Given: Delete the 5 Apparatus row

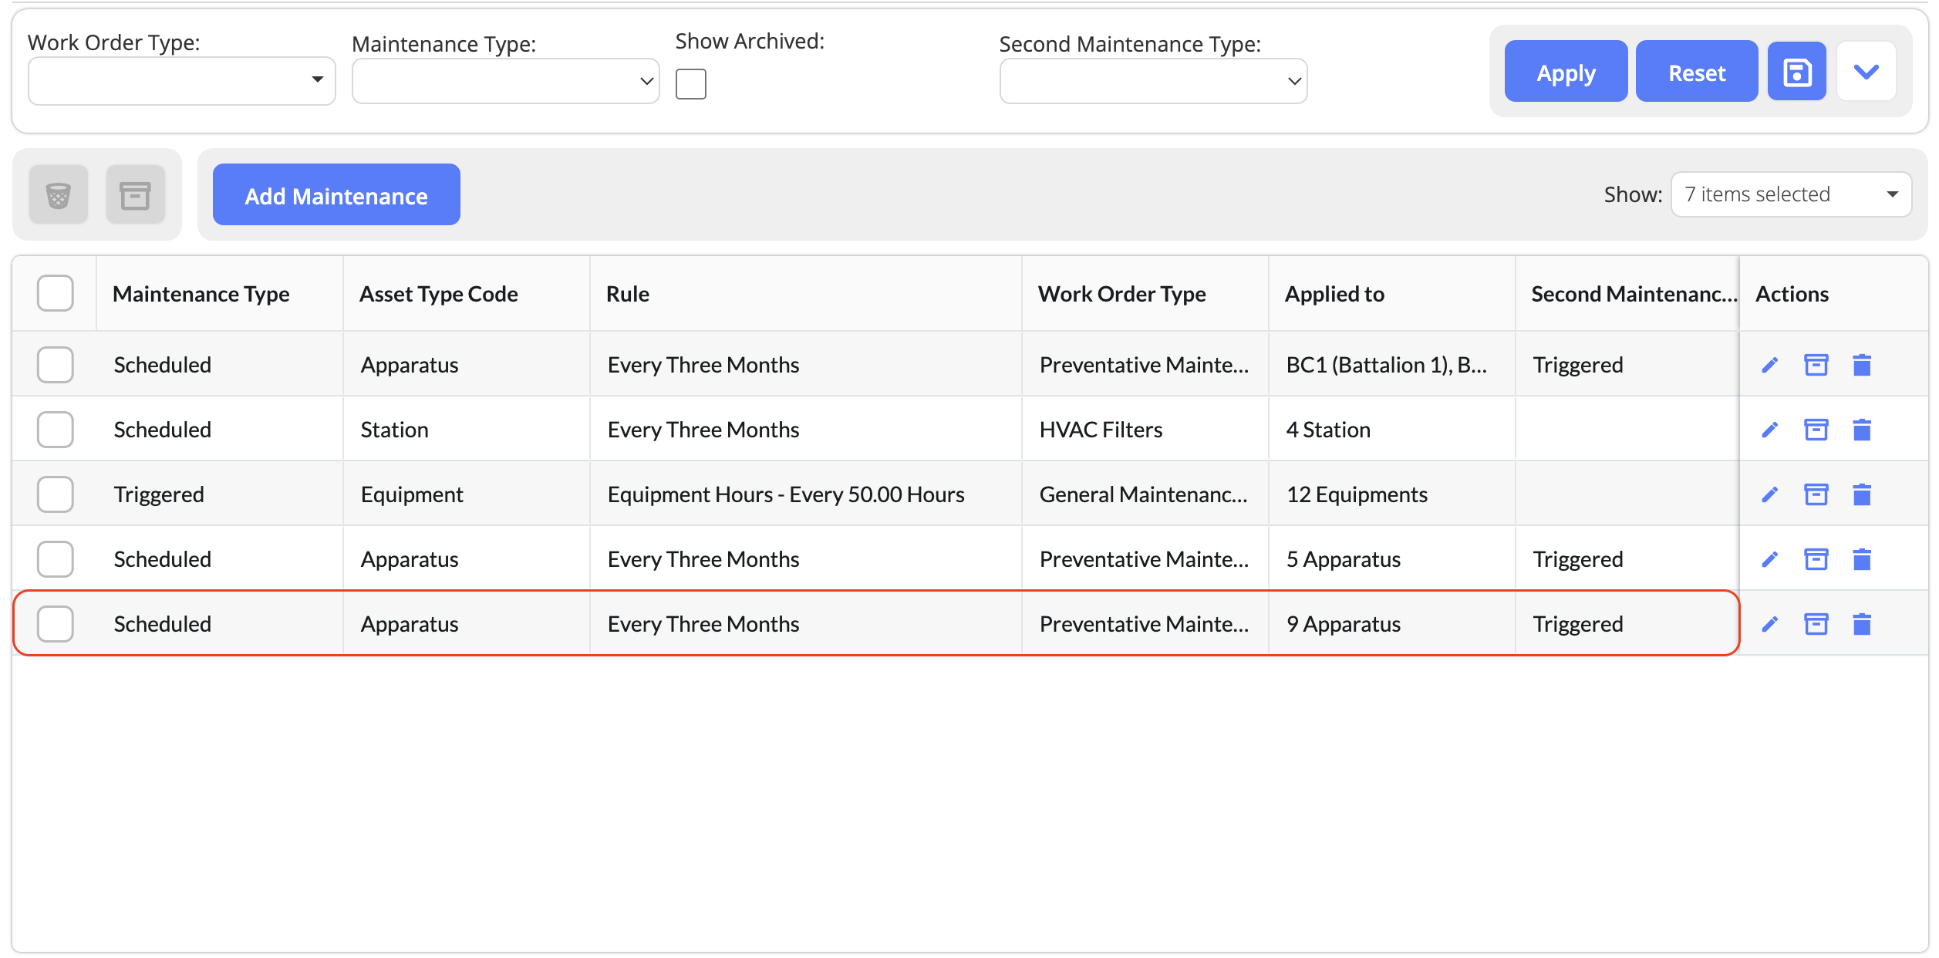Looking at the screenshot, I should pos(1862,559).
